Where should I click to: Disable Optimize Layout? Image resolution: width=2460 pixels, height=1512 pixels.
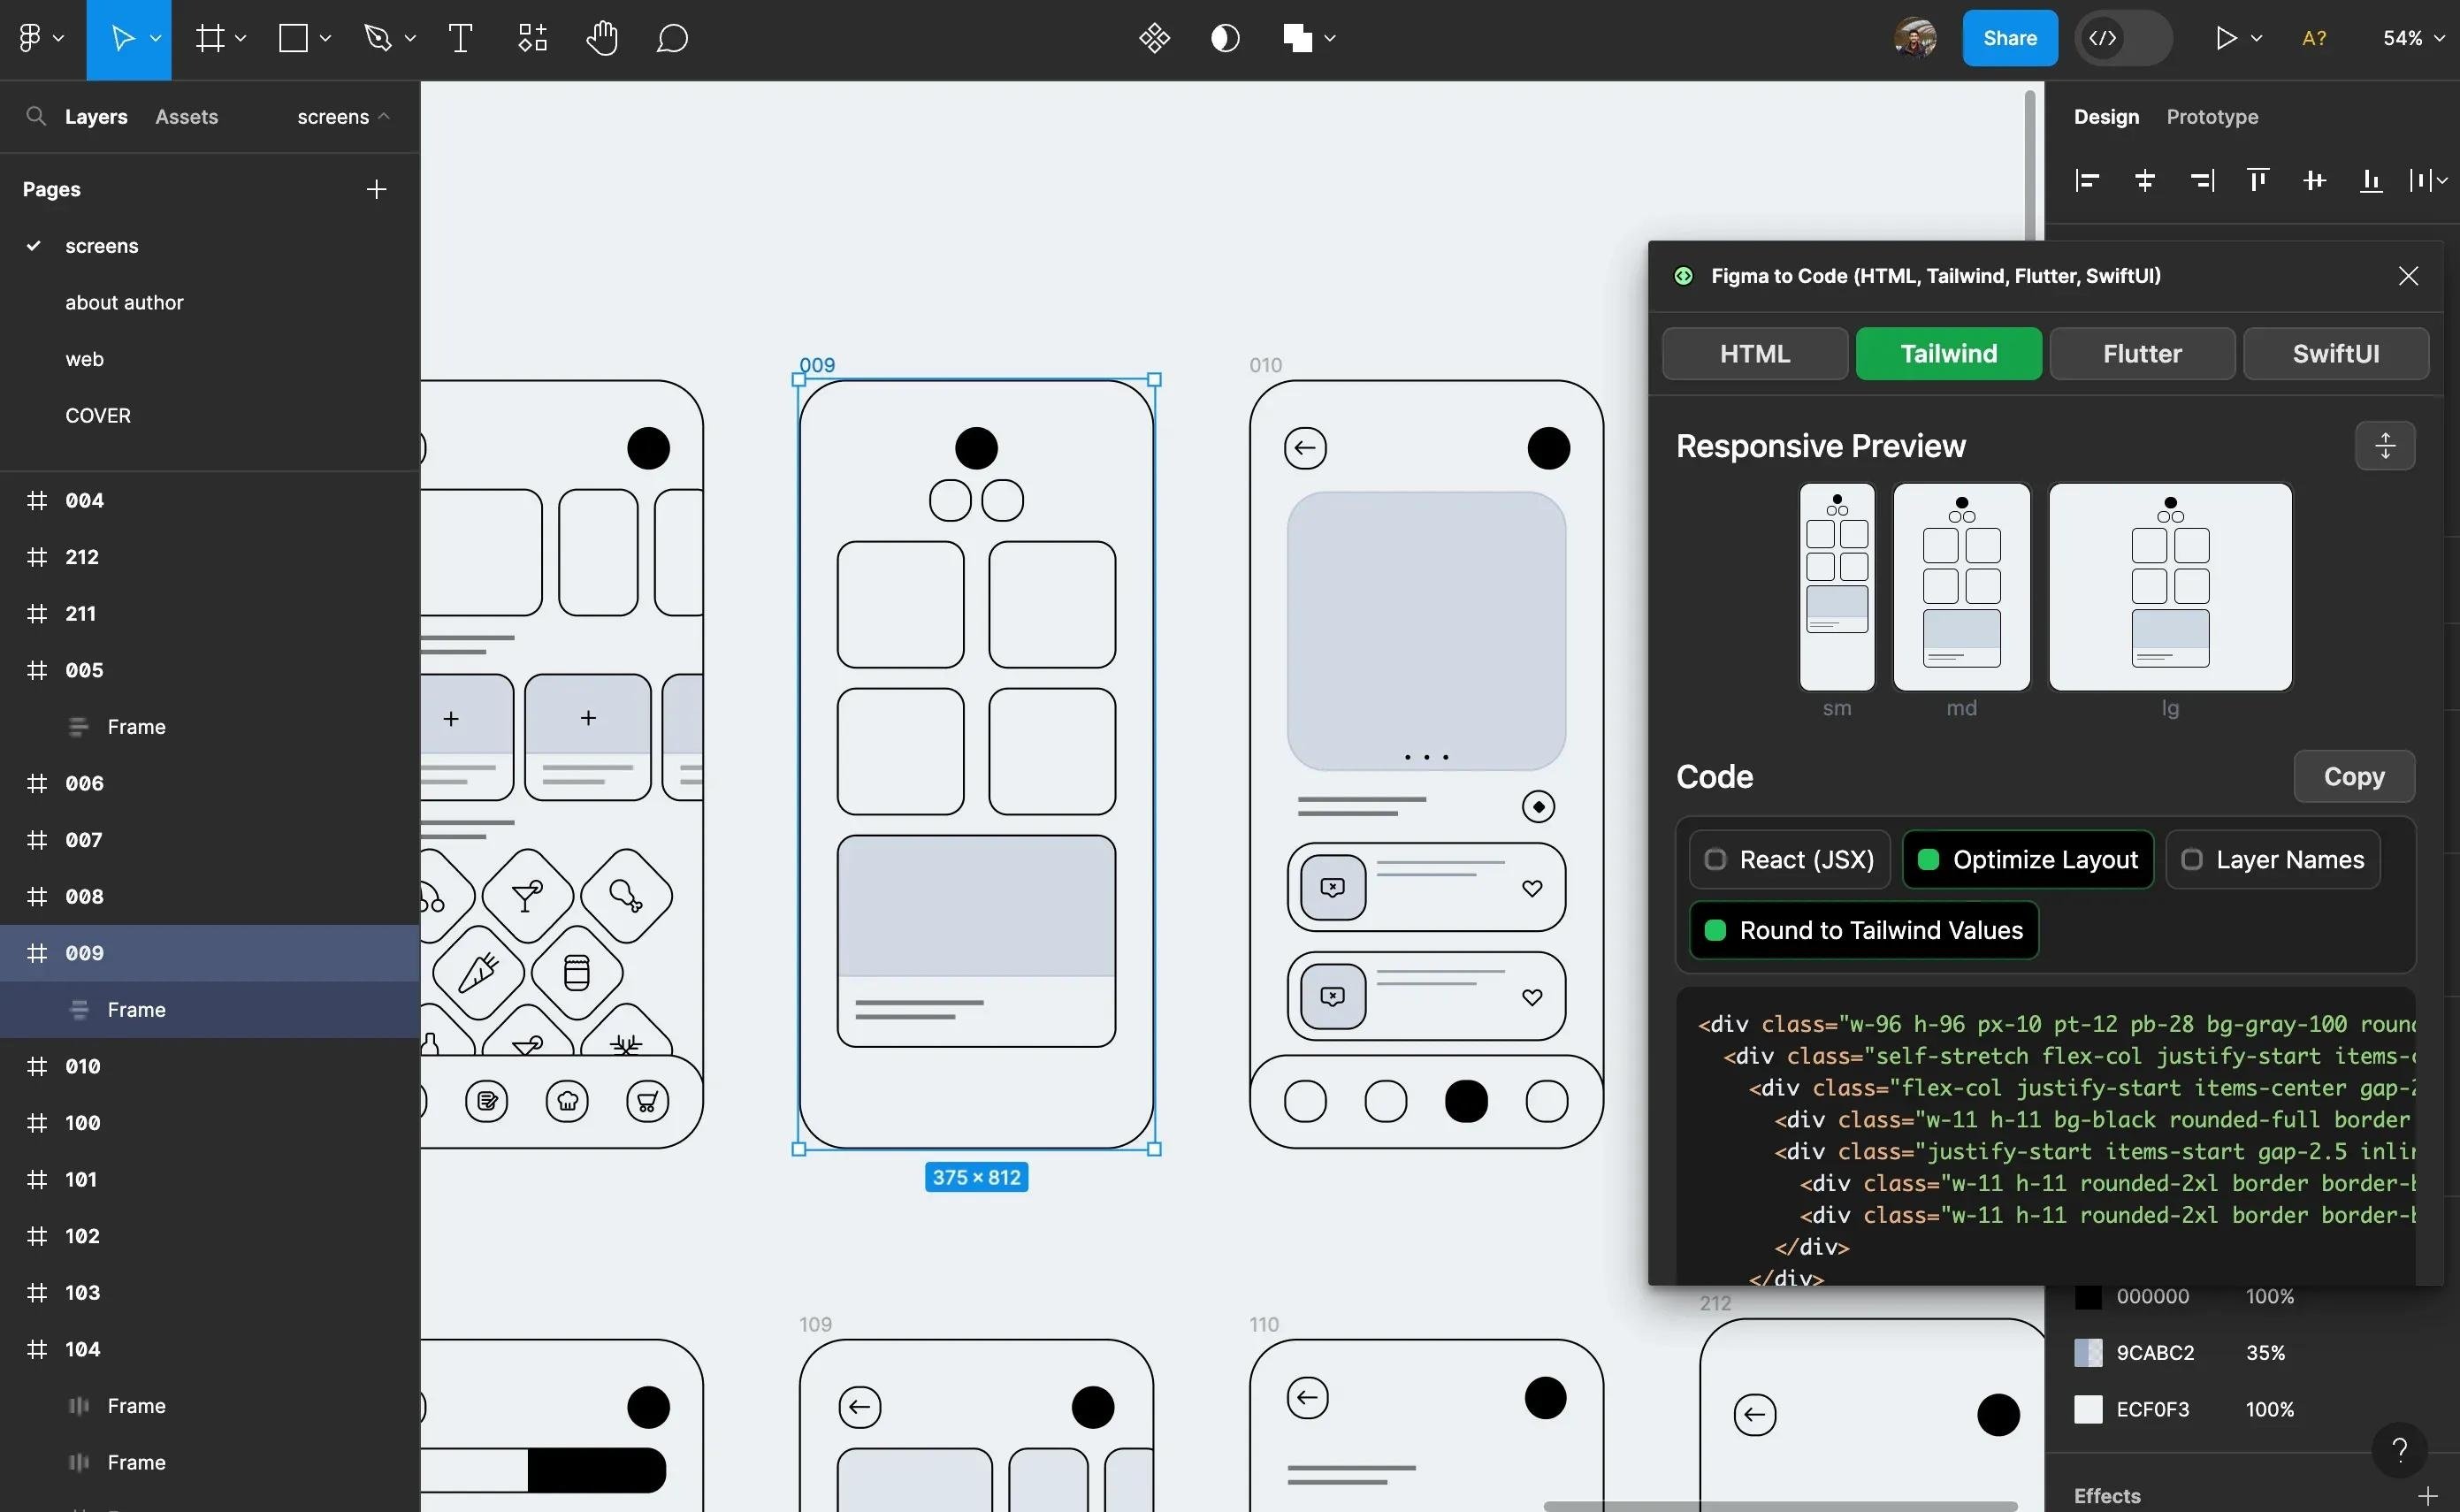pyautogui.click(x=2027, y=859)
